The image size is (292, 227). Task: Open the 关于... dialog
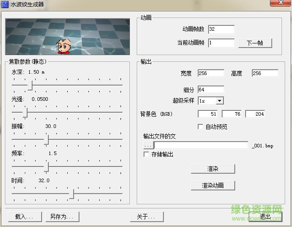[x=147, y=217]
